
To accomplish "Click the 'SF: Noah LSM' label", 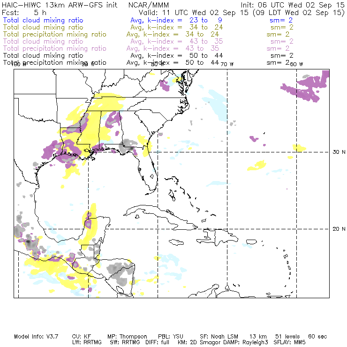I will point(219,337).
